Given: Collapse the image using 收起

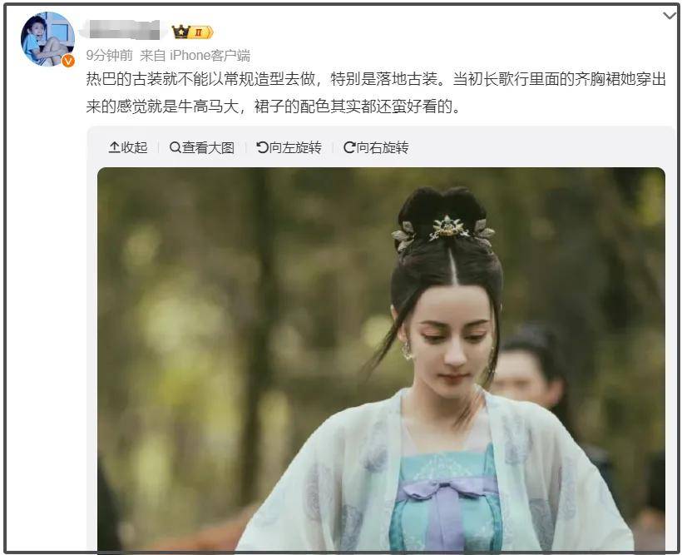Looking at the screenshot, I should 128,147.
